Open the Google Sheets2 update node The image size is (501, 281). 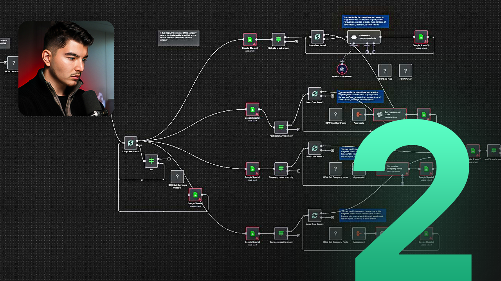tap(195, 195)
